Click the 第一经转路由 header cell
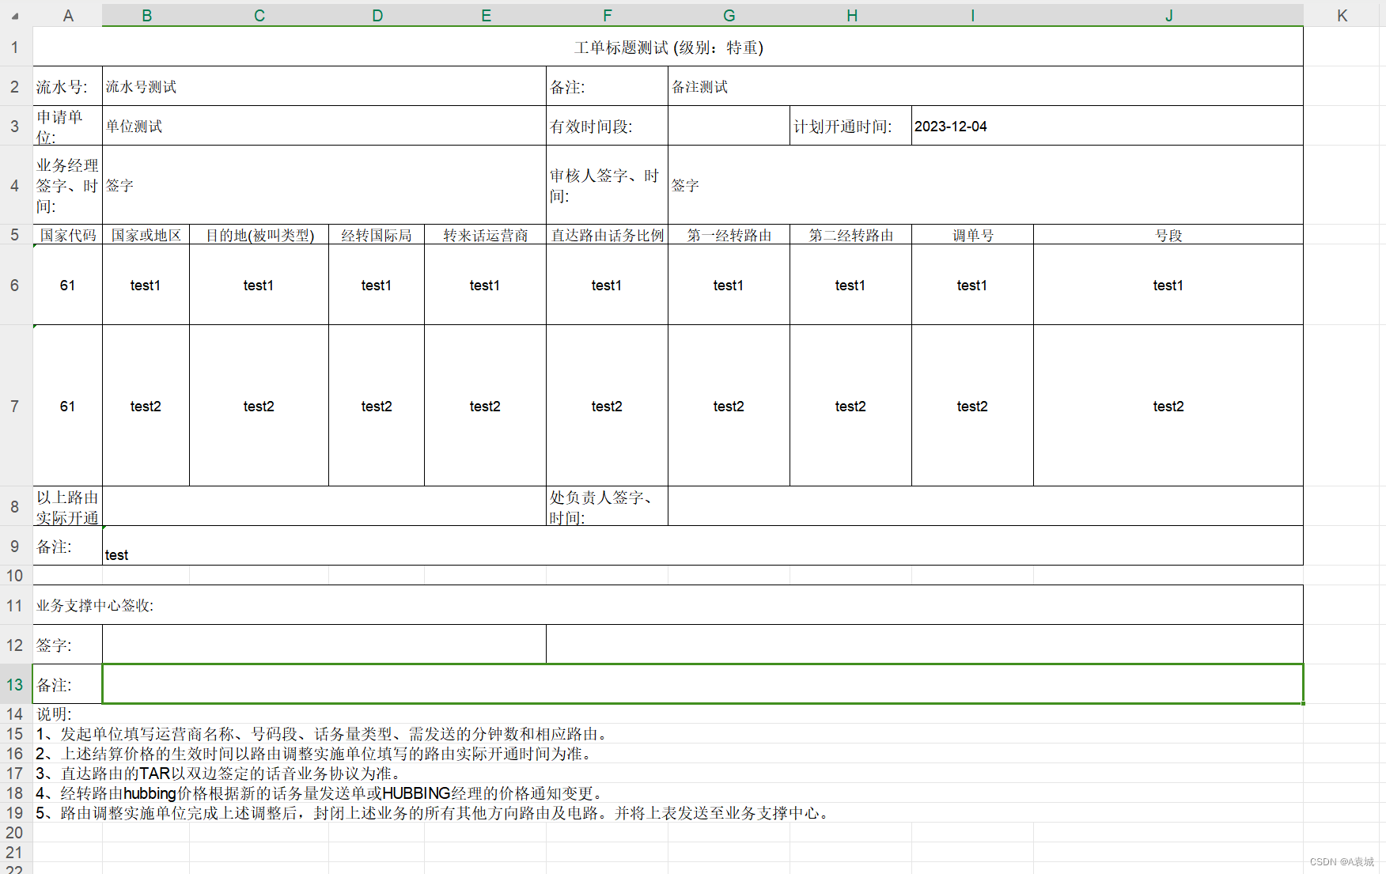 coord(729,235)
